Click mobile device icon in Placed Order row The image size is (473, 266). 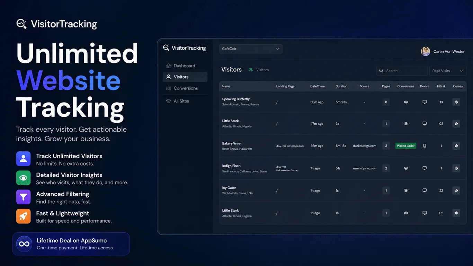(x=425, y=146)
